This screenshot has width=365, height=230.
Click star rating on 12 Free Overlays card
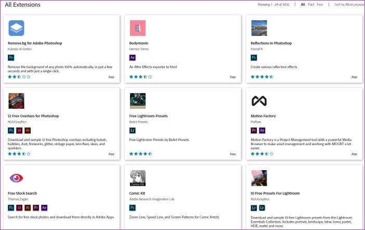(19, 154)
